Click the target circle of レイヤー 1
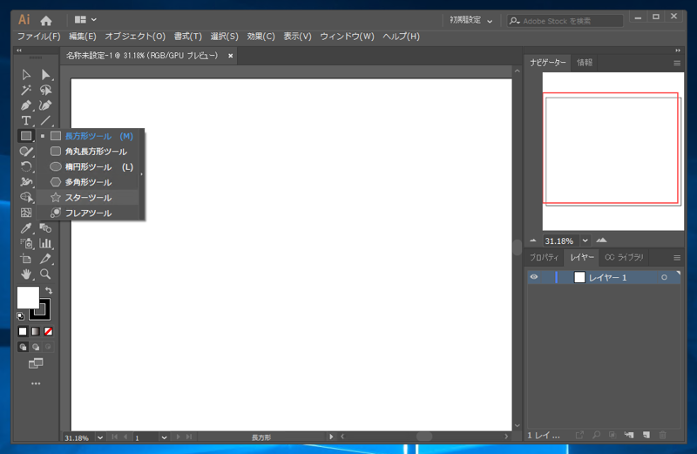 [664, 277]
